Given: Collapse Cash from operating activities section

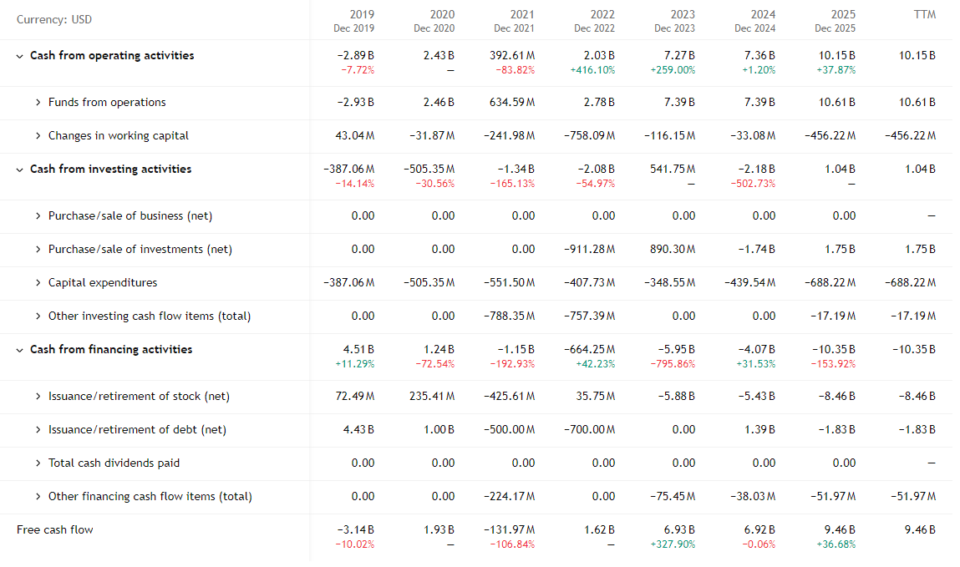Looking at the screenshot, I should tap(20, 56).
